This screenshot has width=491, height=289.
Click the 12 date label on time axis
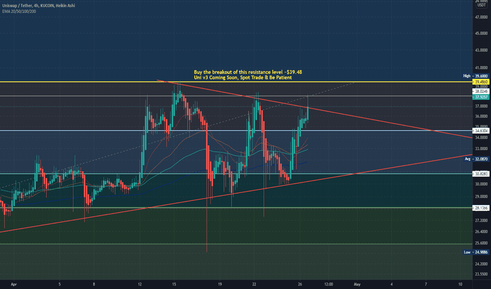(140, 284)
